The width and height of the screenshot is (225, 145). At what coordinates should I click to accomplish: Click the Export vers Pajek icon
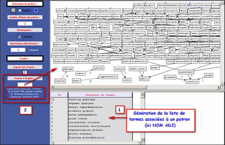25,72
